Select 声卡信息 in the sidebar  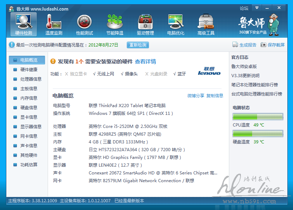tap(27, 146)
